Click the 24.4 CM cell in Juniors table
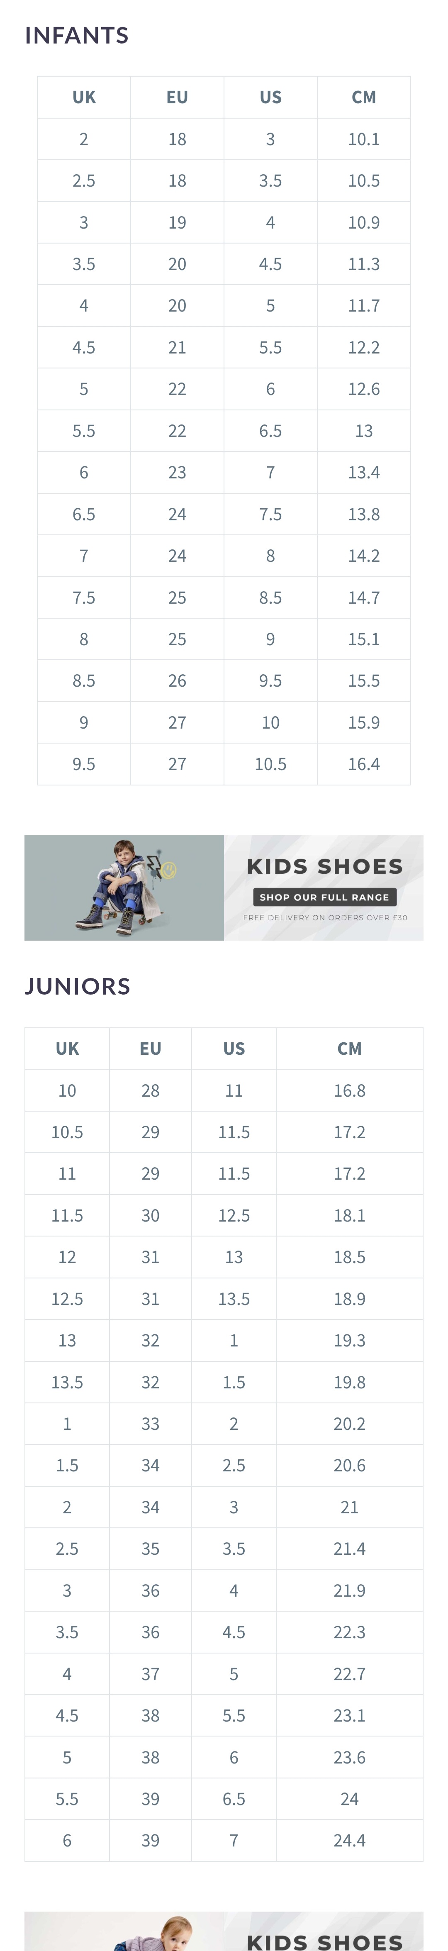The width and height of the screenshot is (448, 1951). (x=349, y=1841)
